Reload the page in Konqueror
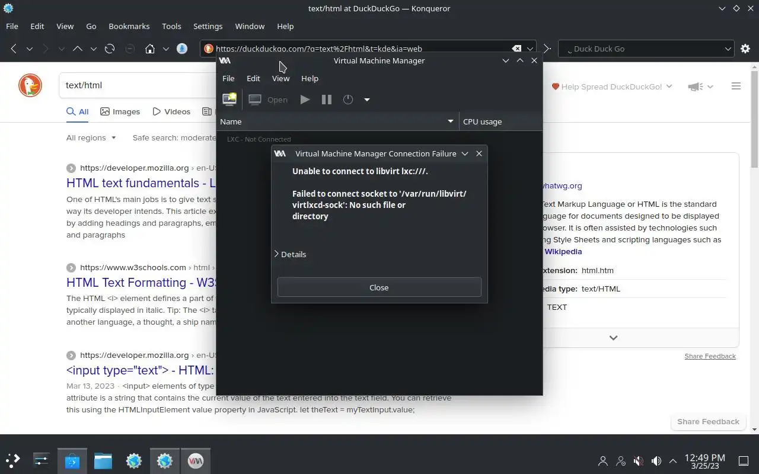 pos(109,49)
